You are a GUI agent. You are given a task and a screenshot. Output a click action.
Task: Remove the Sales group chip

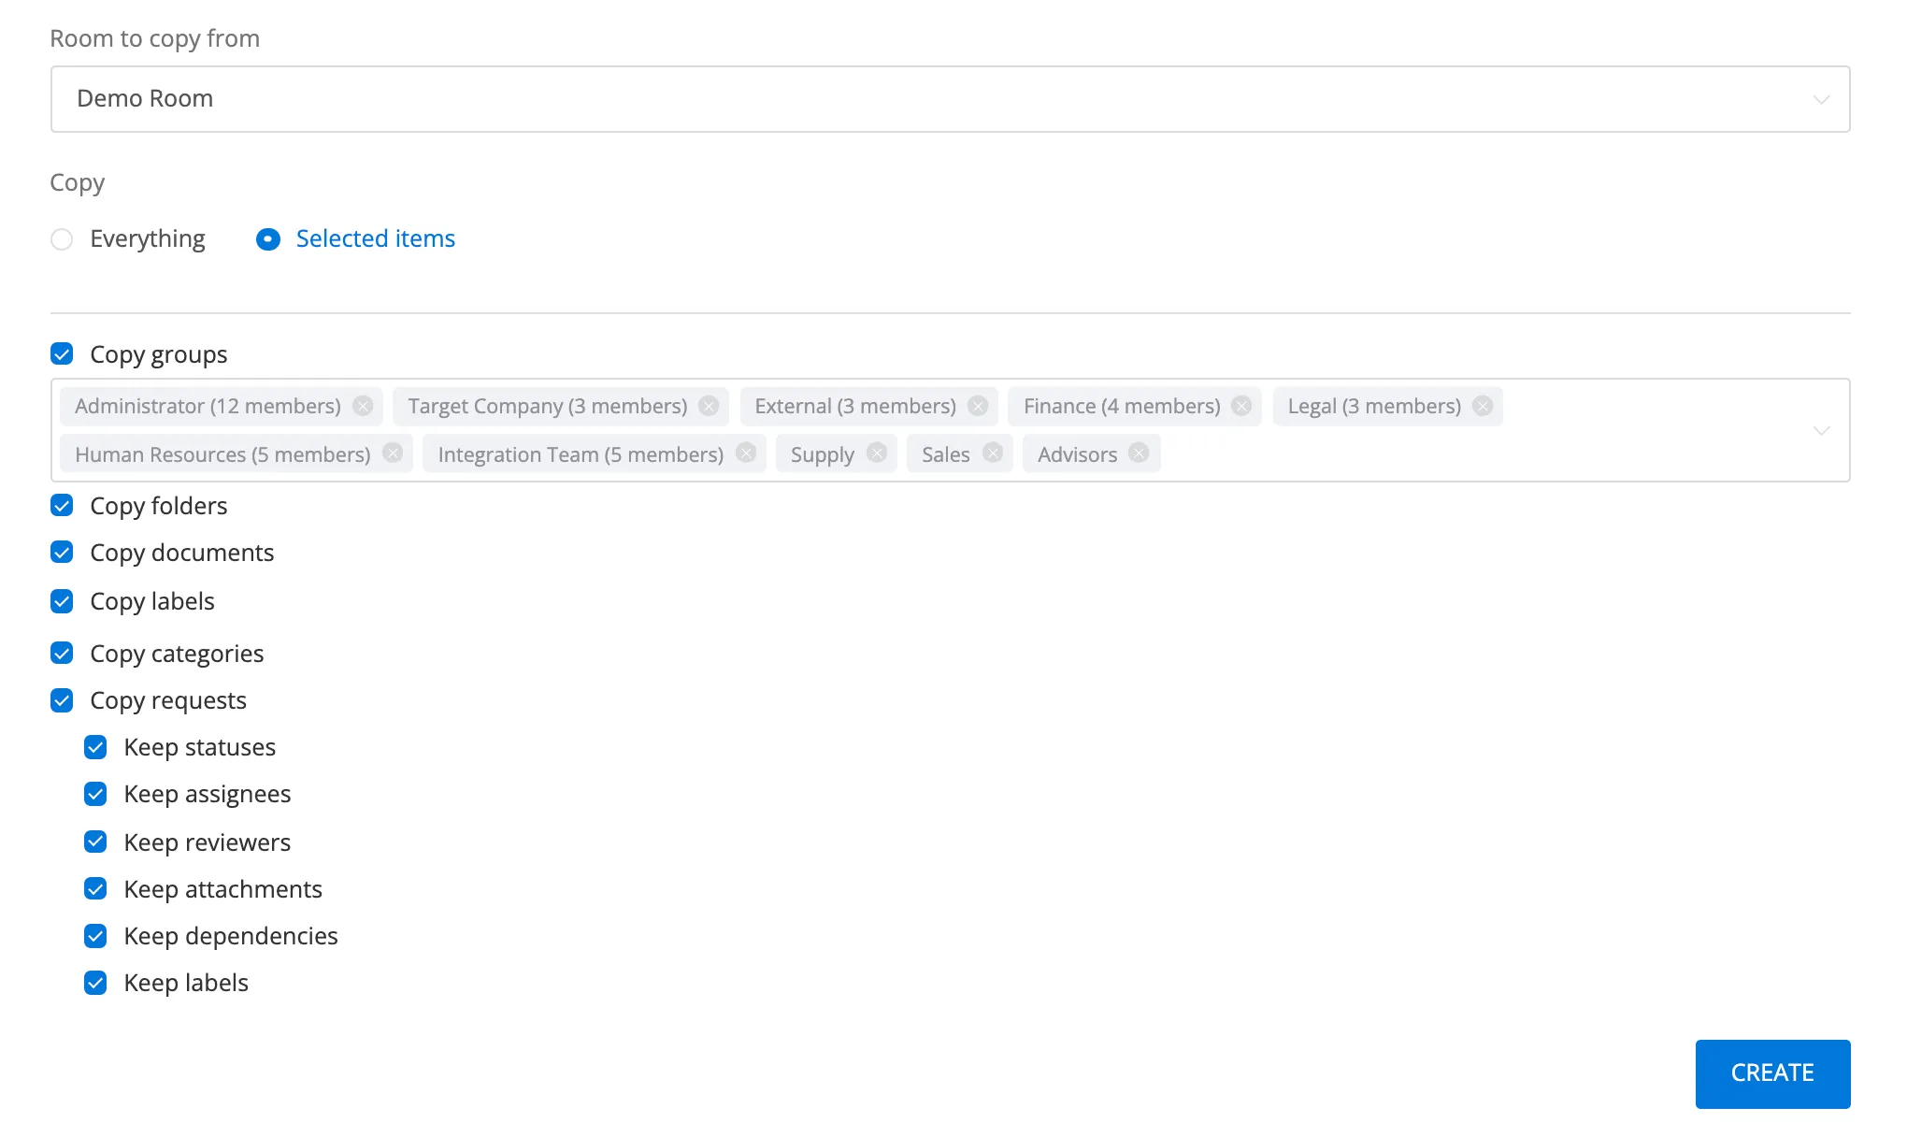pyautogui.click(x=993, y=453)
